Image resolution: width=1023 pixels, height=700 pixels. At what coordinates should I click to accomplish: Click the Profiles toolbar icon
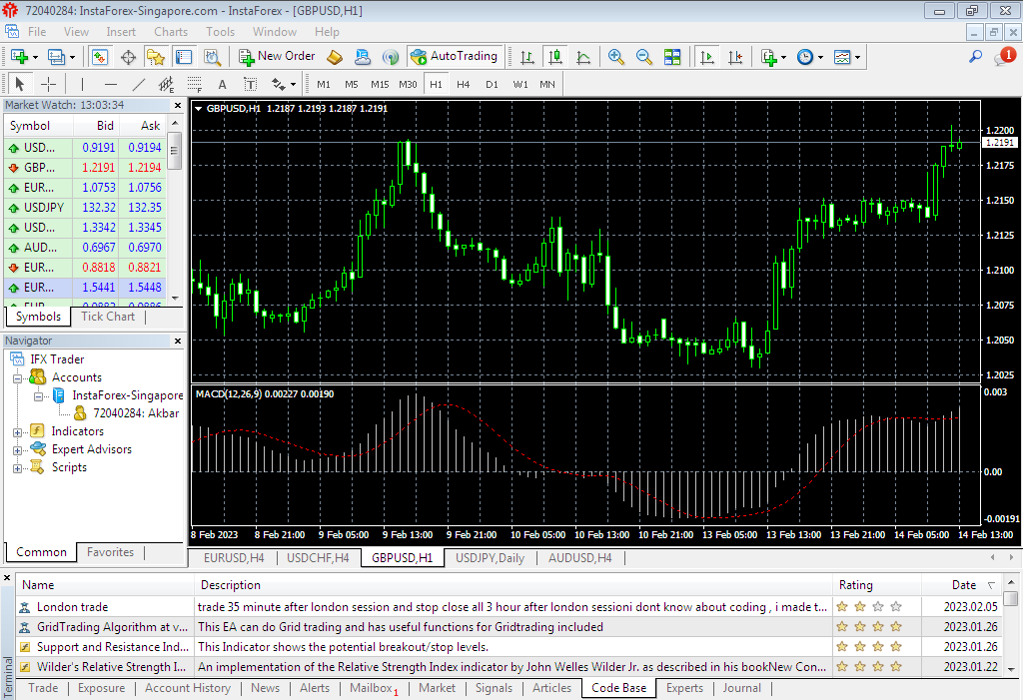tap(57, 57)
